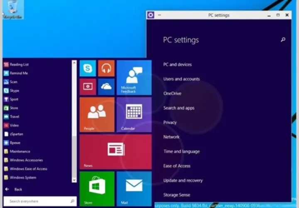Open the People tile
Image resolution: width=299 pixels, height=208 pixels.
pos(97,114)
